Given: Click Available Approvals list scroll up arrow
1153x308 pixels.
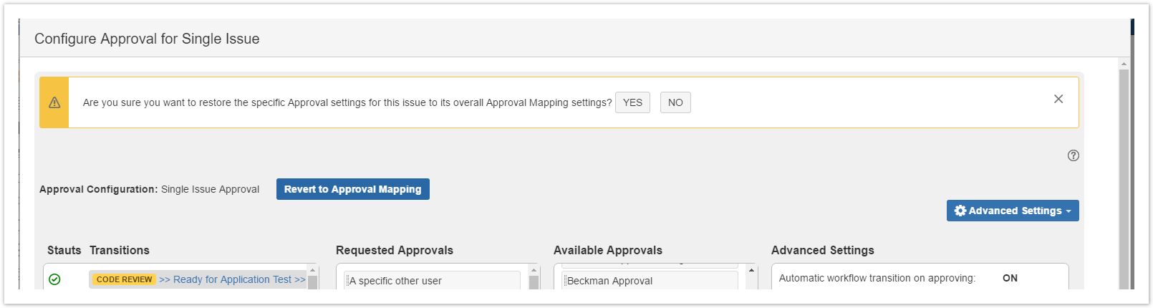Looking at the screenshot, I should coord(751,270).
